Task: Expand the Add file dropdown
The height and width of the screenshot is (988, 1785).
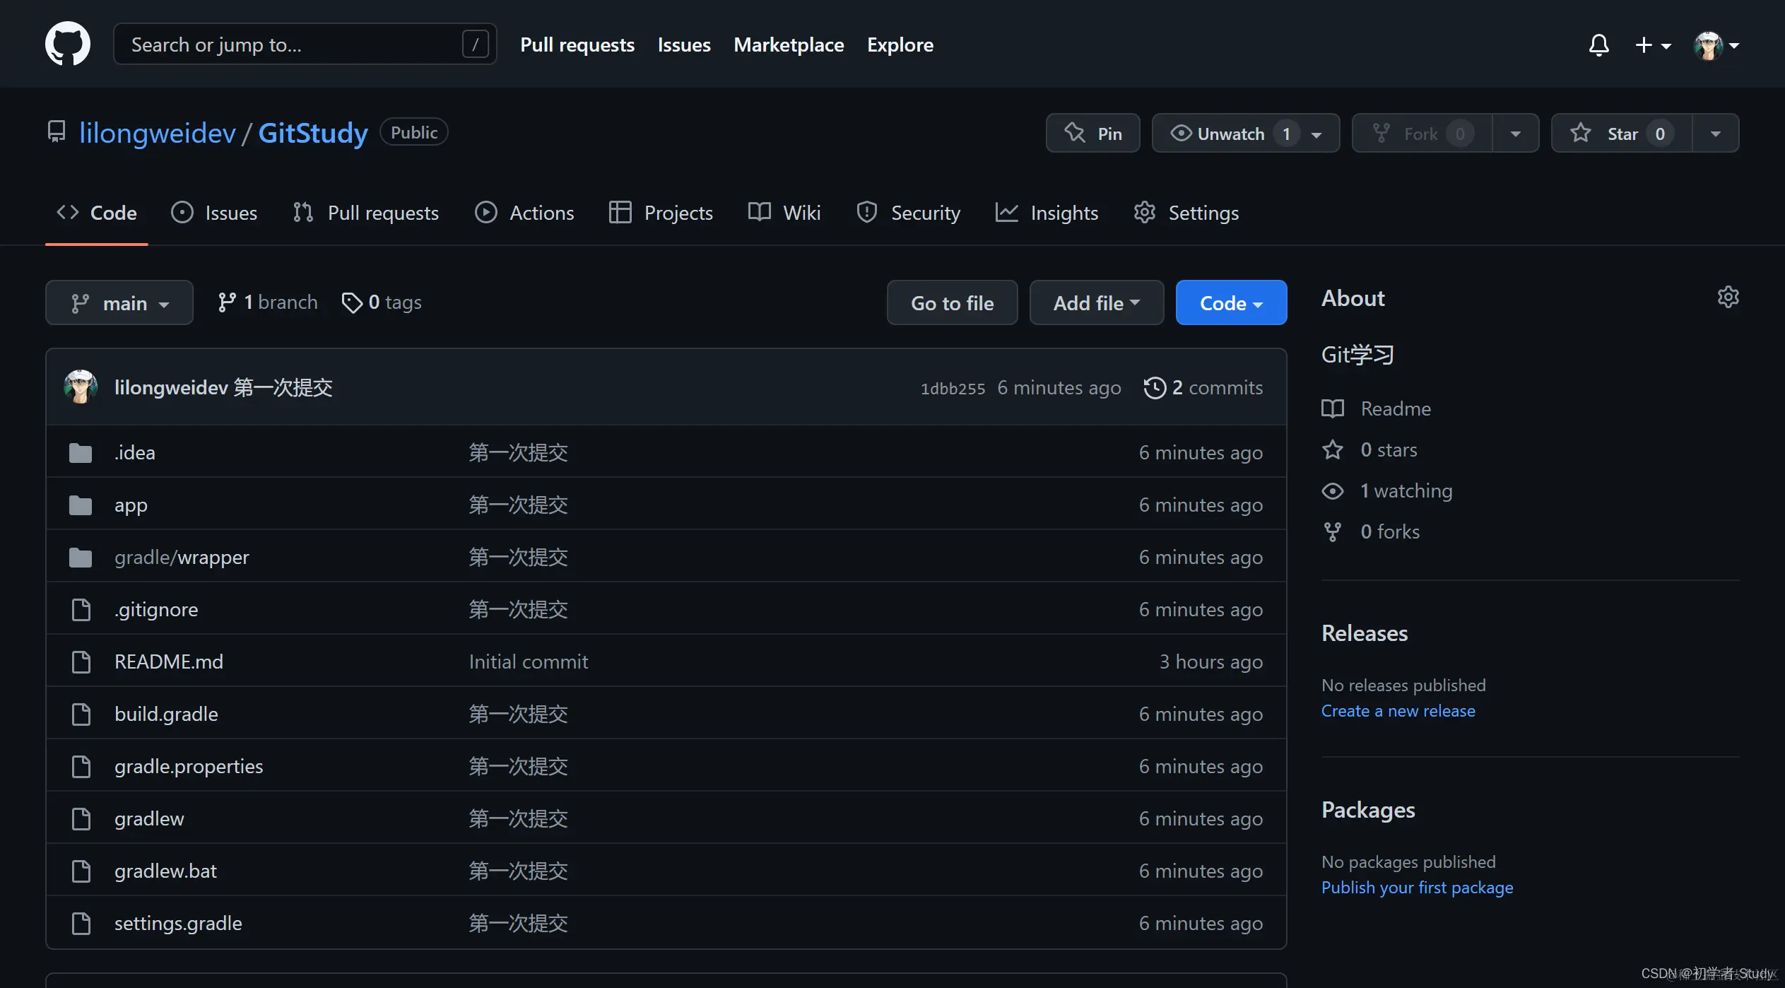Action: (1096, 303)
